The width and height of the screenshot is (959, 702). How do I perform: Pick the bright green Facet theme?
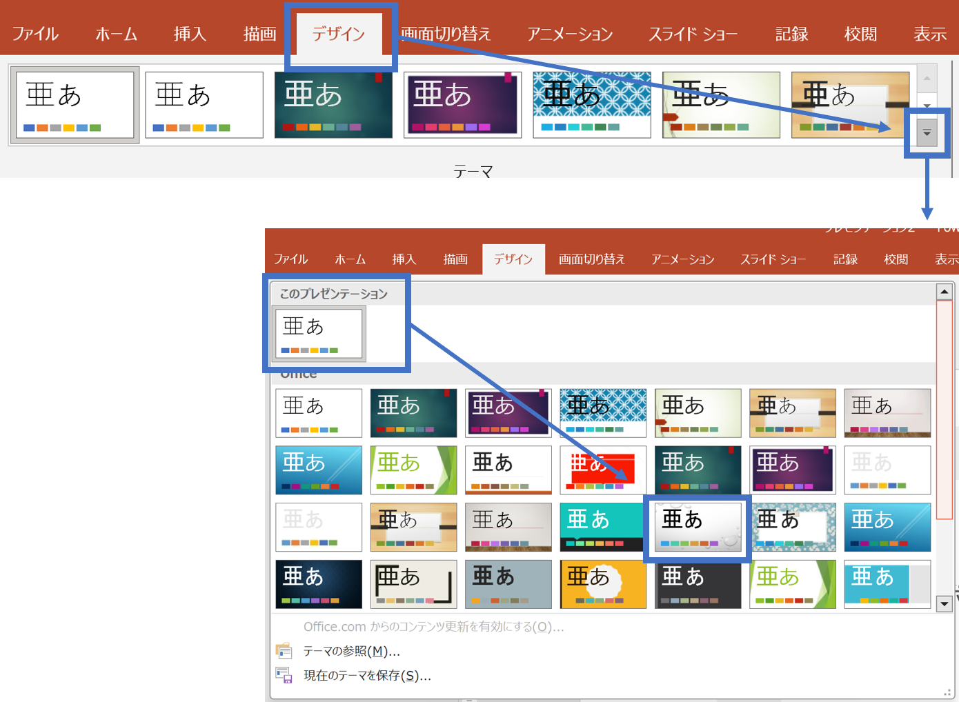[413, 470]
